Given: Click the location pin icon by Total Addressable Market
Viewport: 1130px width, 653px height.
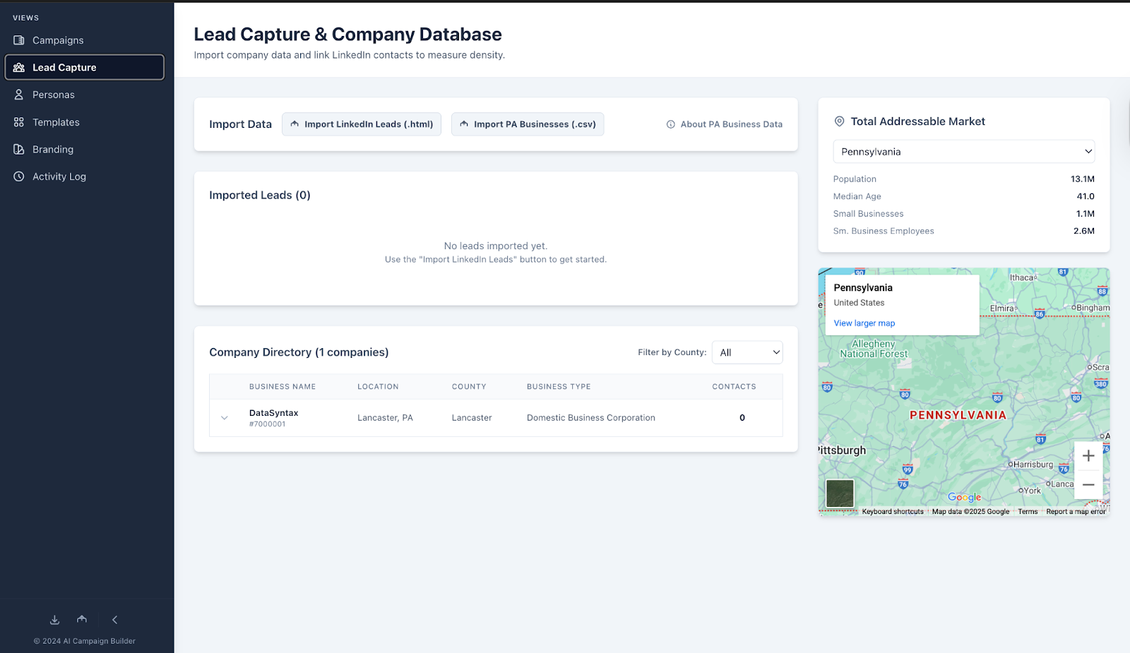Looking at the screenshot, I should [839, 121].
